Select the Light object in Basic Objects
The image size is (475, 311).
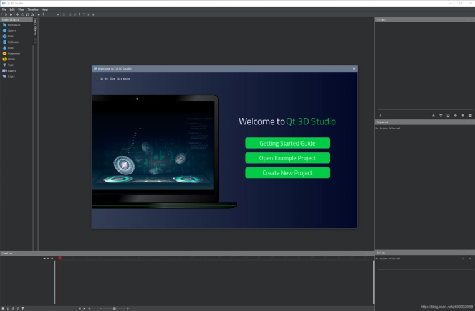9,77
